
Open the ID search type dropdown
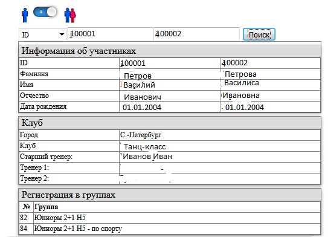tap(43, 34)
